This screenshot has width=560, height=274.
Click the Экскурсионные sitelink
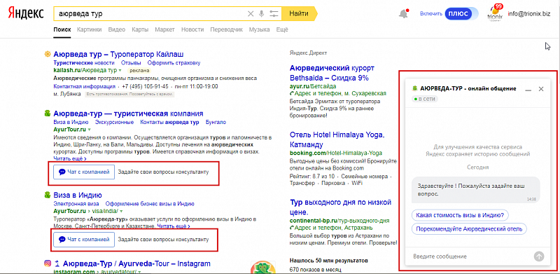coord(114,123)
